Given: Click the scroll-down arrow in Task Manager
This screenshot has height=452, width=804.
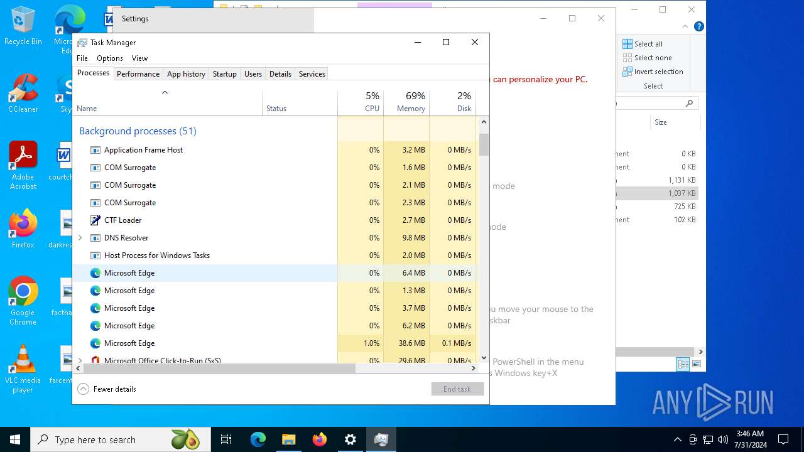Looking at the screenshot, I should click(x=484, y=358).
